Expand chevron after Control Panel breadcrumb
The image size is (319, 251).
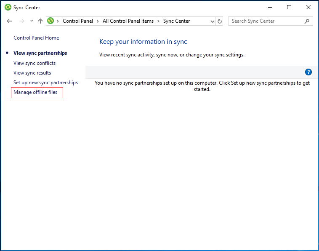[x=98, y=21]
